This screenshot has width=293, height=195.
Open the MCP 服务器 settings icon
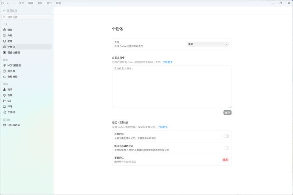[x=5, y=65]
